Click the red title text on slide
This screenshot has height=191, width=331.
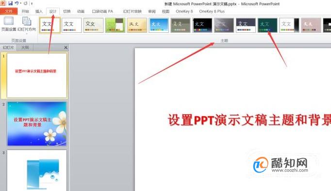point(249,120)
